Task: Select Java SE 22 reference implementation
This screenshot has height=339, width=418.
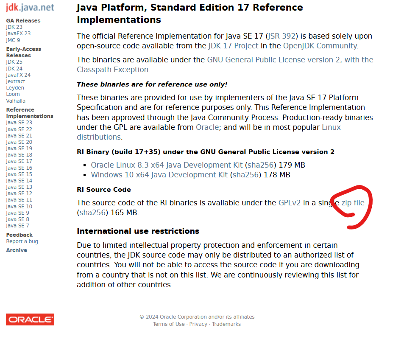Action: [x=19, y=129]
